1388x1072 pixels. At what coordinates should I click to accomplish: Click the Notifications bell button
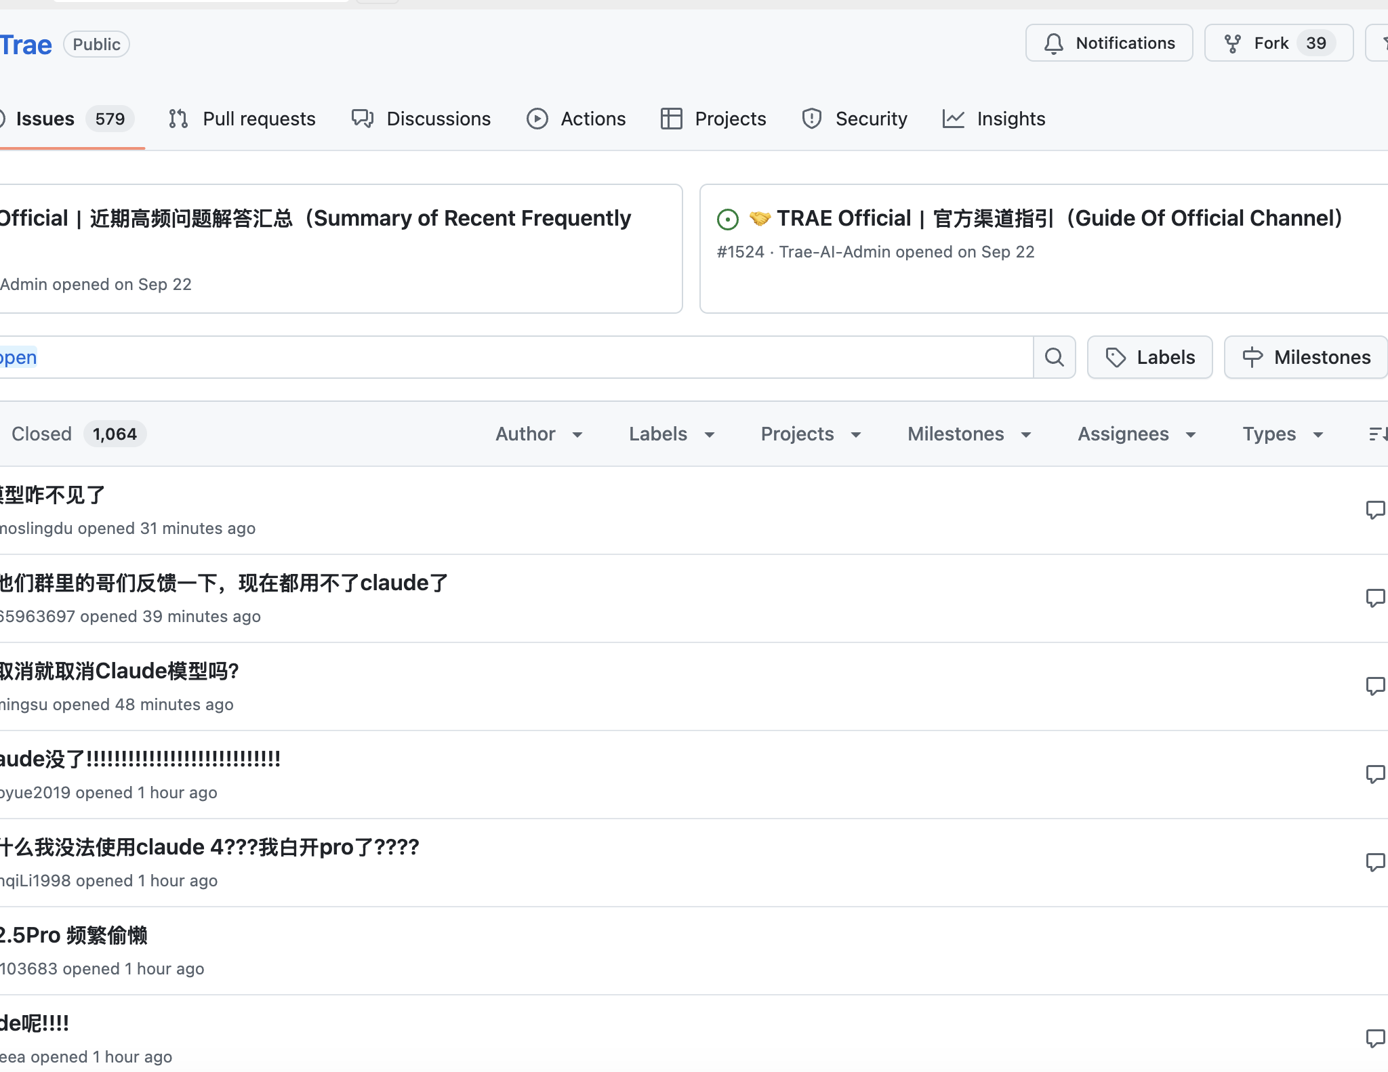1109,43
